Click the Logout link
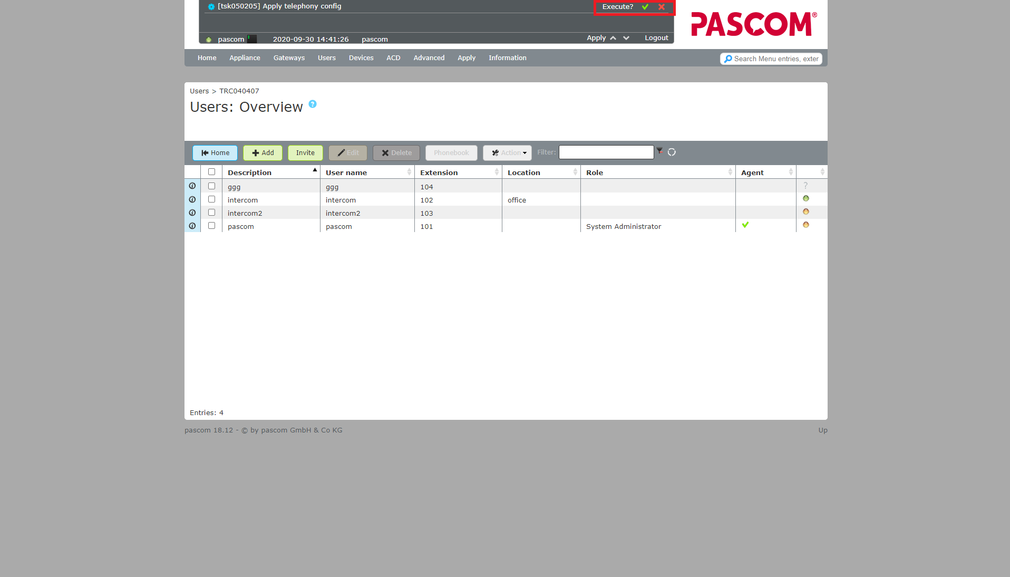Screen dimensions: 1010x577 [x=656, y=38]
